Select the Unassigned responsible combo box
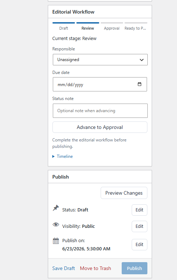Screen dimensions: 177x280 click(x=100, y=60)
